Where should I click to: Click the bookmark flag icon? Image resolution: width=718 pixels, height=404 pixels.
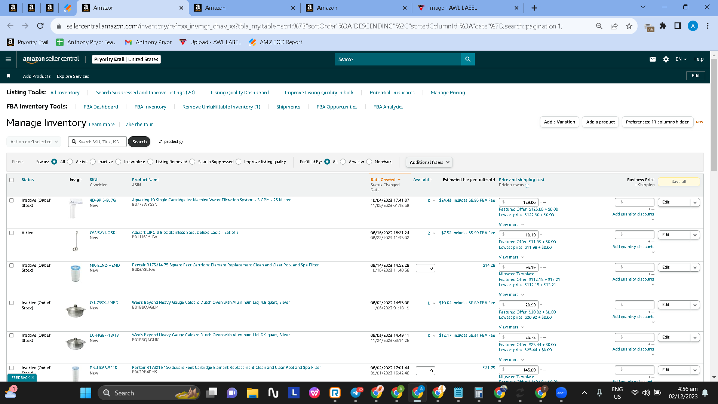8,76
